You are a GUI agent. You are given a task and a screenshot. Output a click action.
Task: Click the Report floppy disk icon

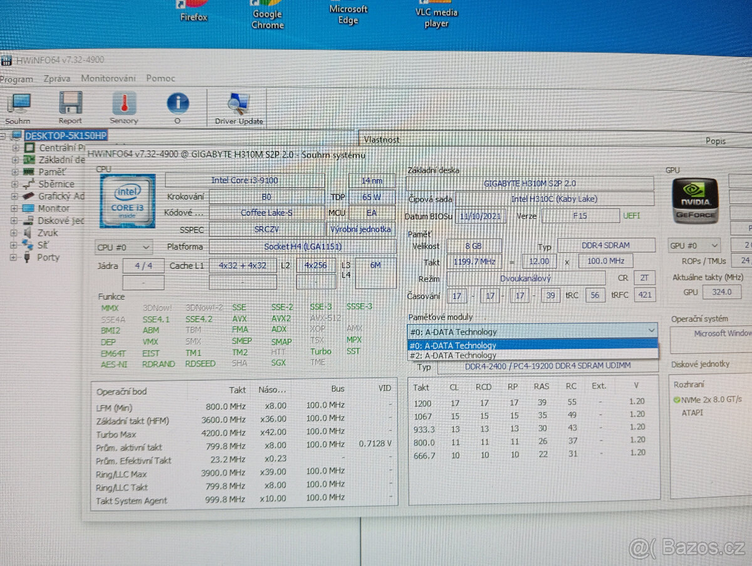pos(71,103)
